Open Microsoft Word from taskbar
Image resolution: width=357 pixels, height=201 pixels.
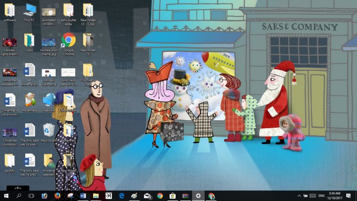83,196
